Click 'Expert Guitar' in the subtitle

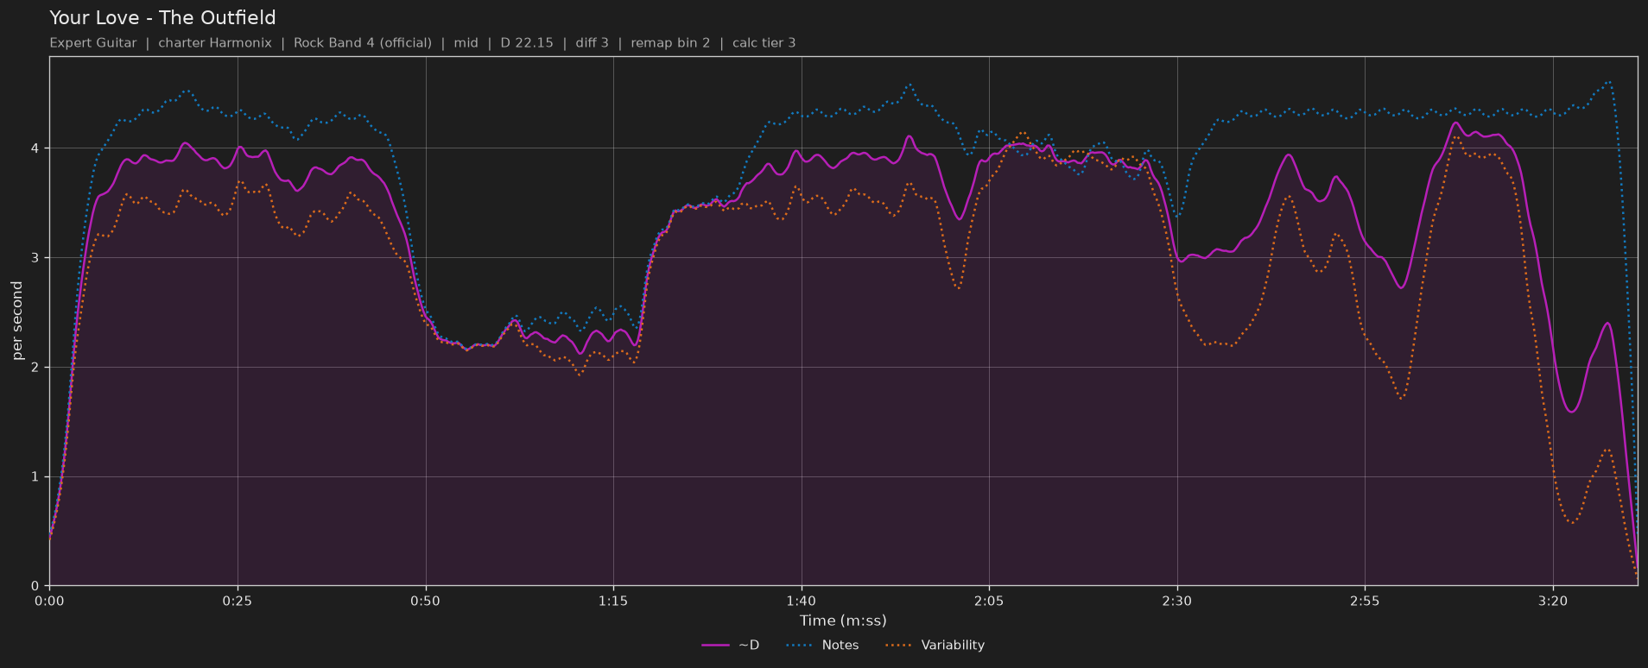pos(93,43)
